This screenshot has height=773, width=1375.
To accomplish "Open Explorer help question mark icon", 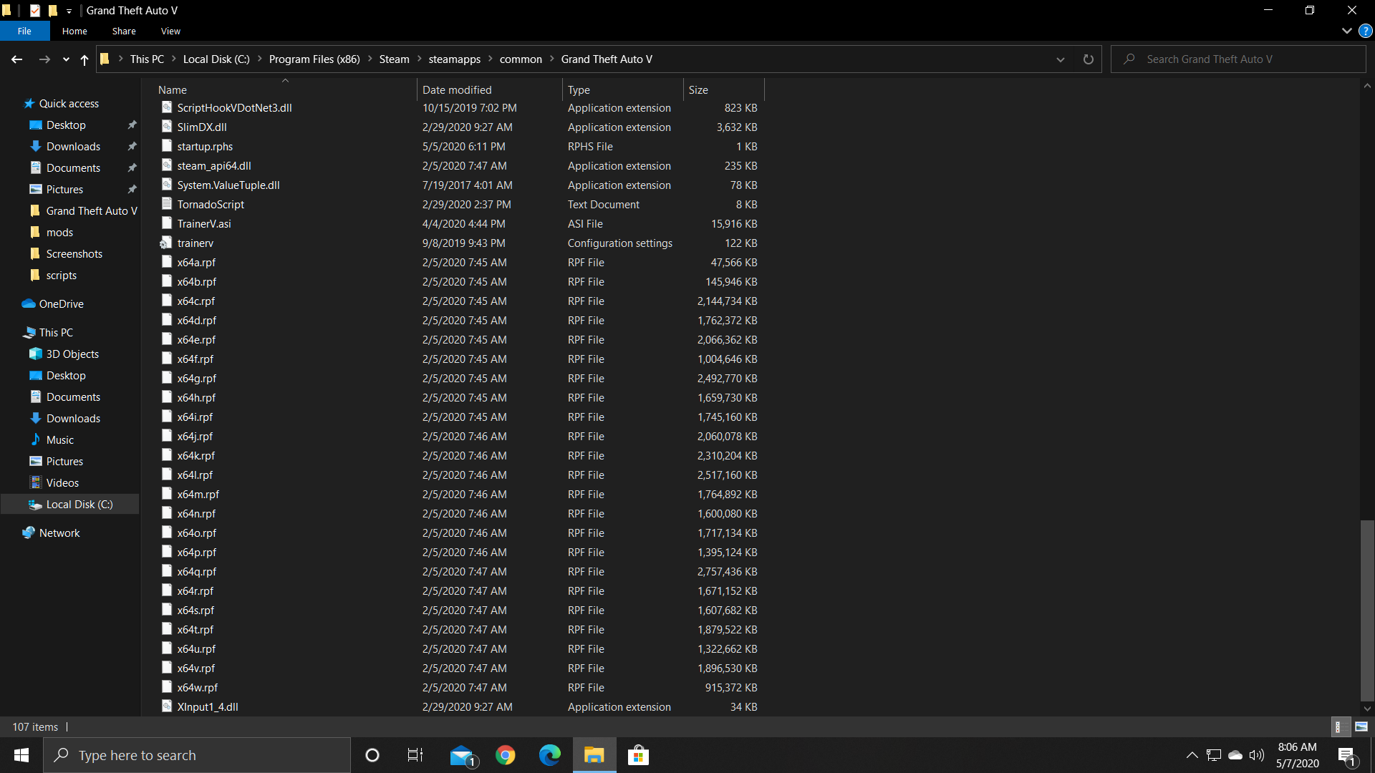I will click(x=1366, y=31).
